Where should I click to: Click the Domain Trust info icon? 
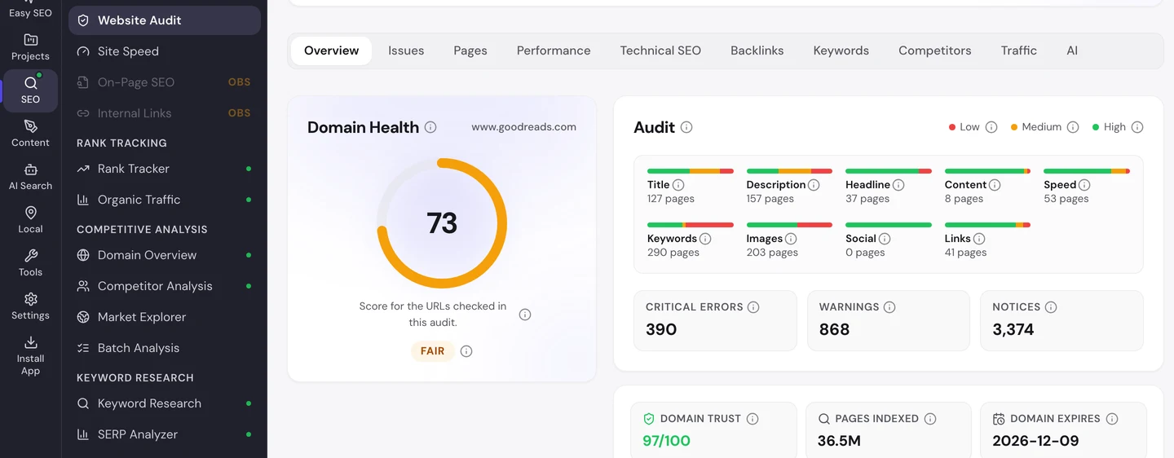[753, 419]
